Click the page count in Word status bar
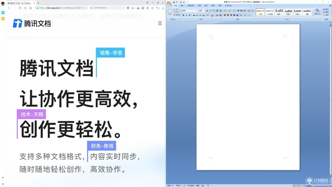Viewport: 332px width, 187px height. point(170,185)
